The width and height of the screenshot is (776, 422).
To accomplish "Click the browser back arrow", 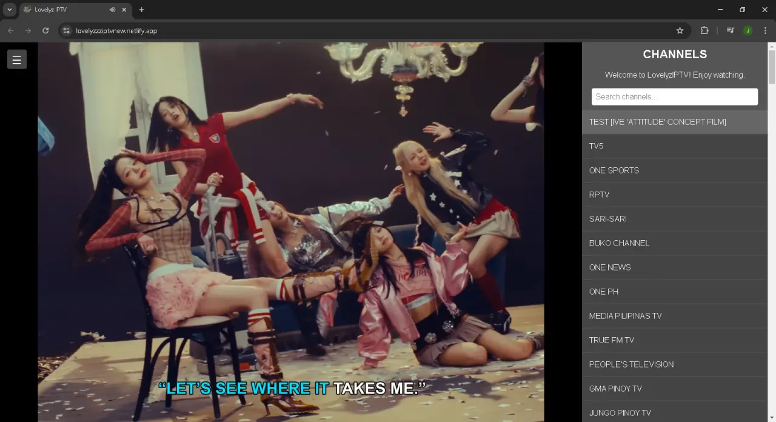I will click(10, 30).
